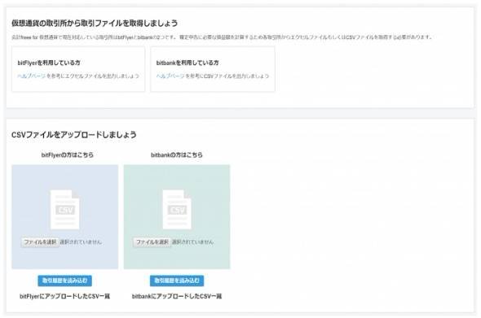Click the green bitbank upload drop area
Image resolution: width=481 pixels, height=318 pixels.
click(x=177, y=216)
